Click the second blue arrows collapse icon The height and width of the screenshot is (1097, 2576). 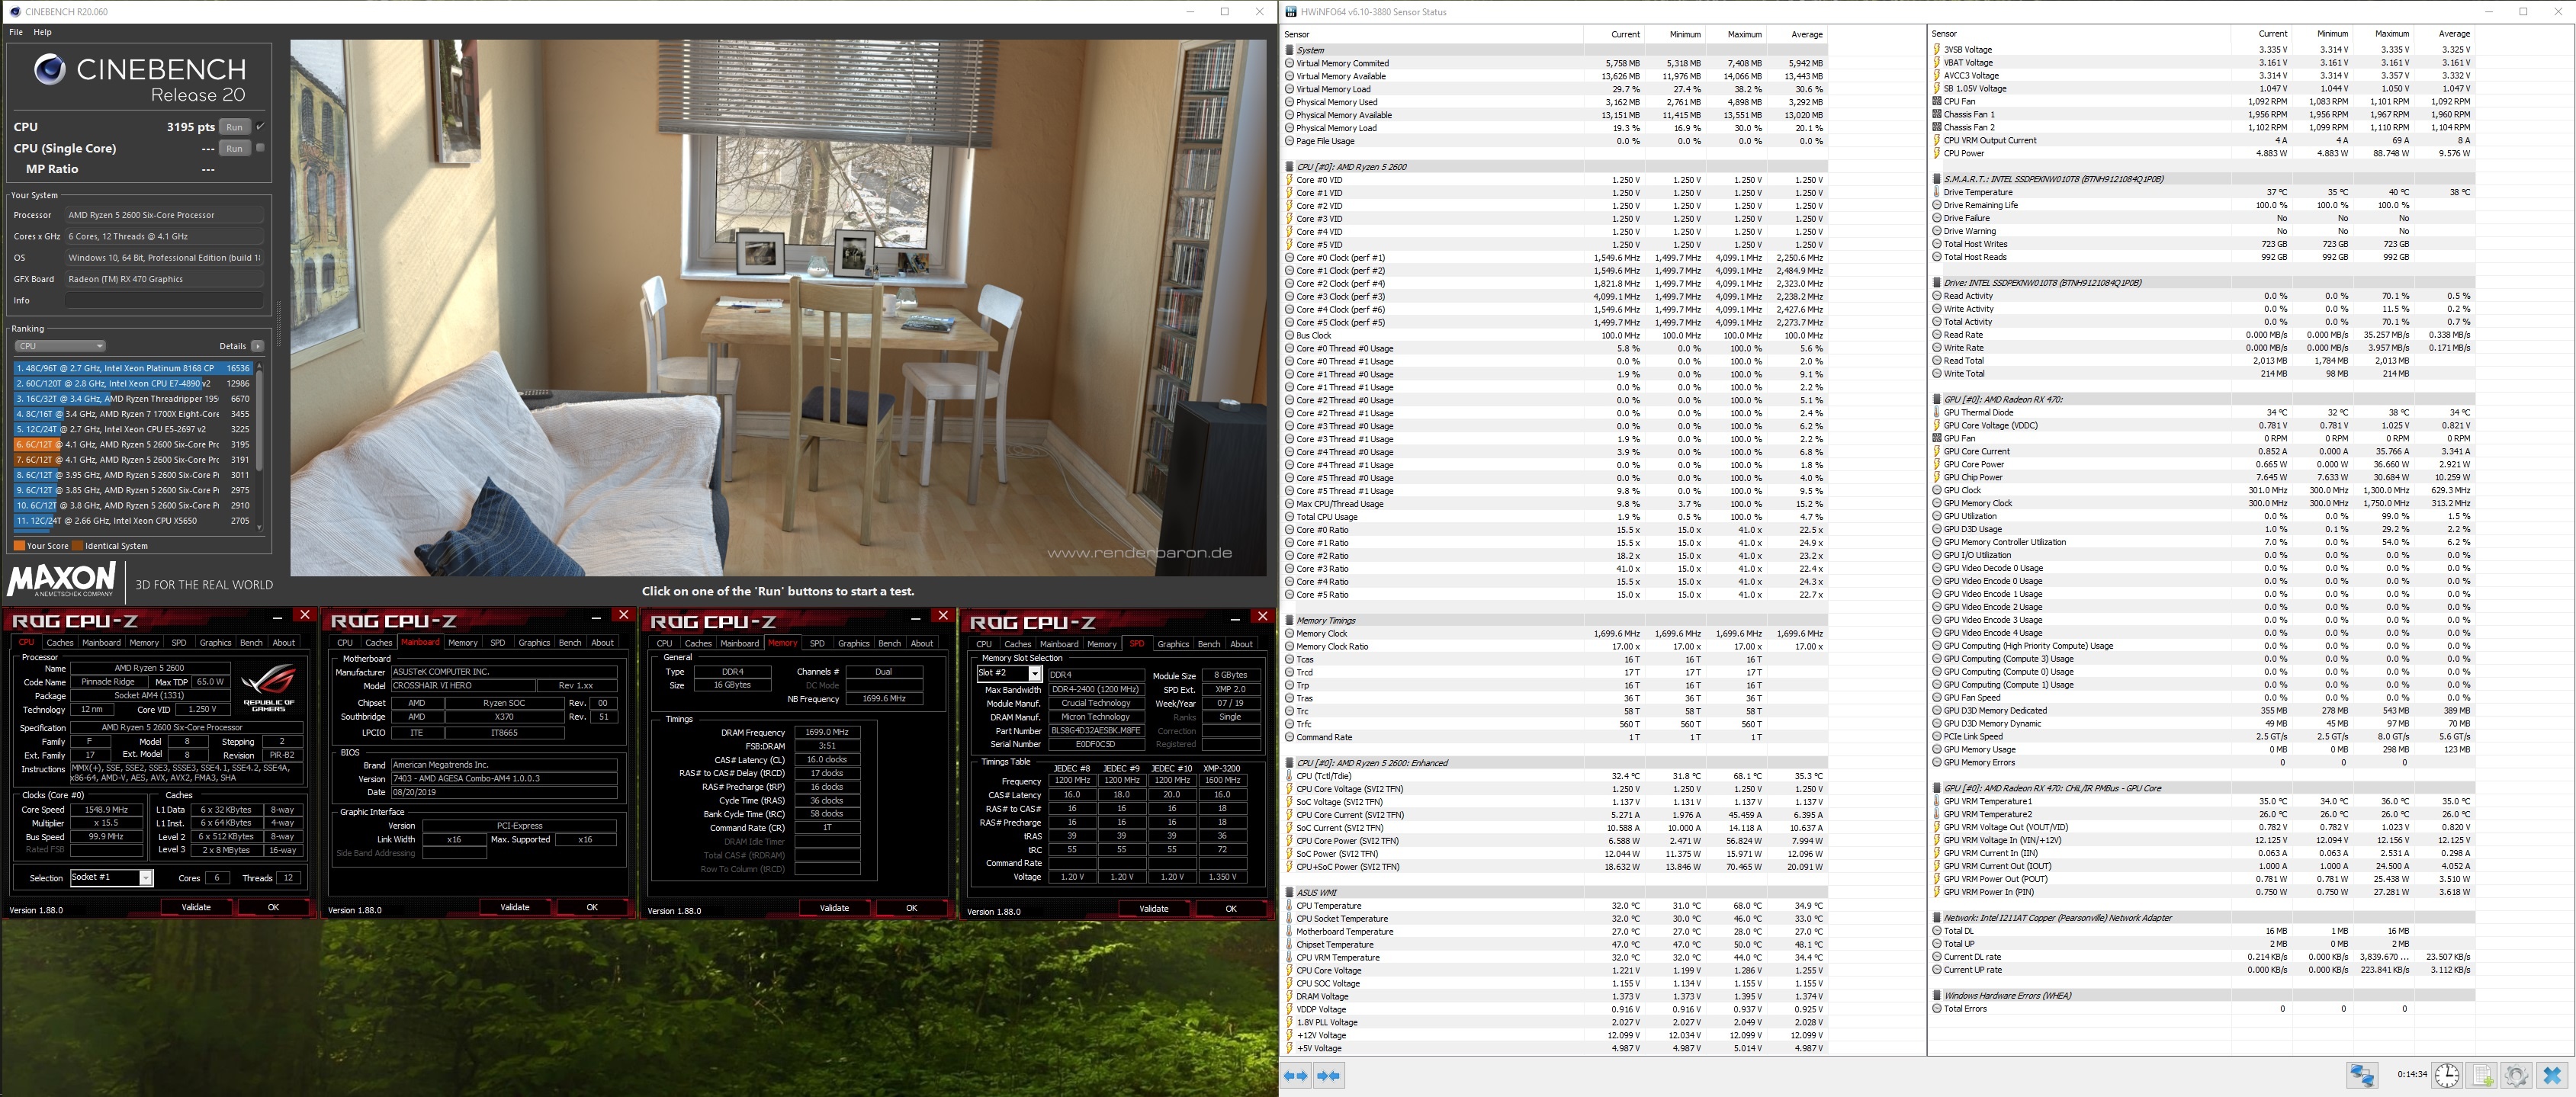coord(1329,1076)
